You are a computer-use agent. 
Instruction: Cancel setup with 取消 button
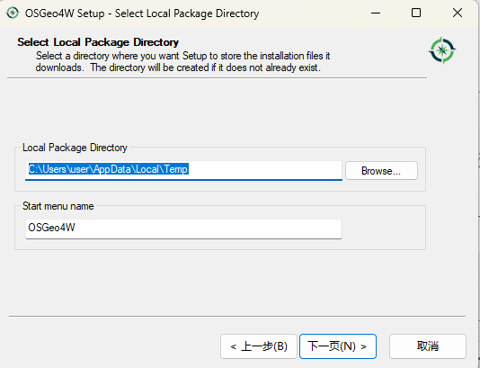pos(428,346)
